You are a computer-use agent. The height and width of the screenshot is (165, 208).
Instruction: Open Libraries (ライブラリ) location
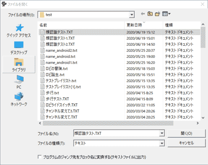(x=19, y=65)
